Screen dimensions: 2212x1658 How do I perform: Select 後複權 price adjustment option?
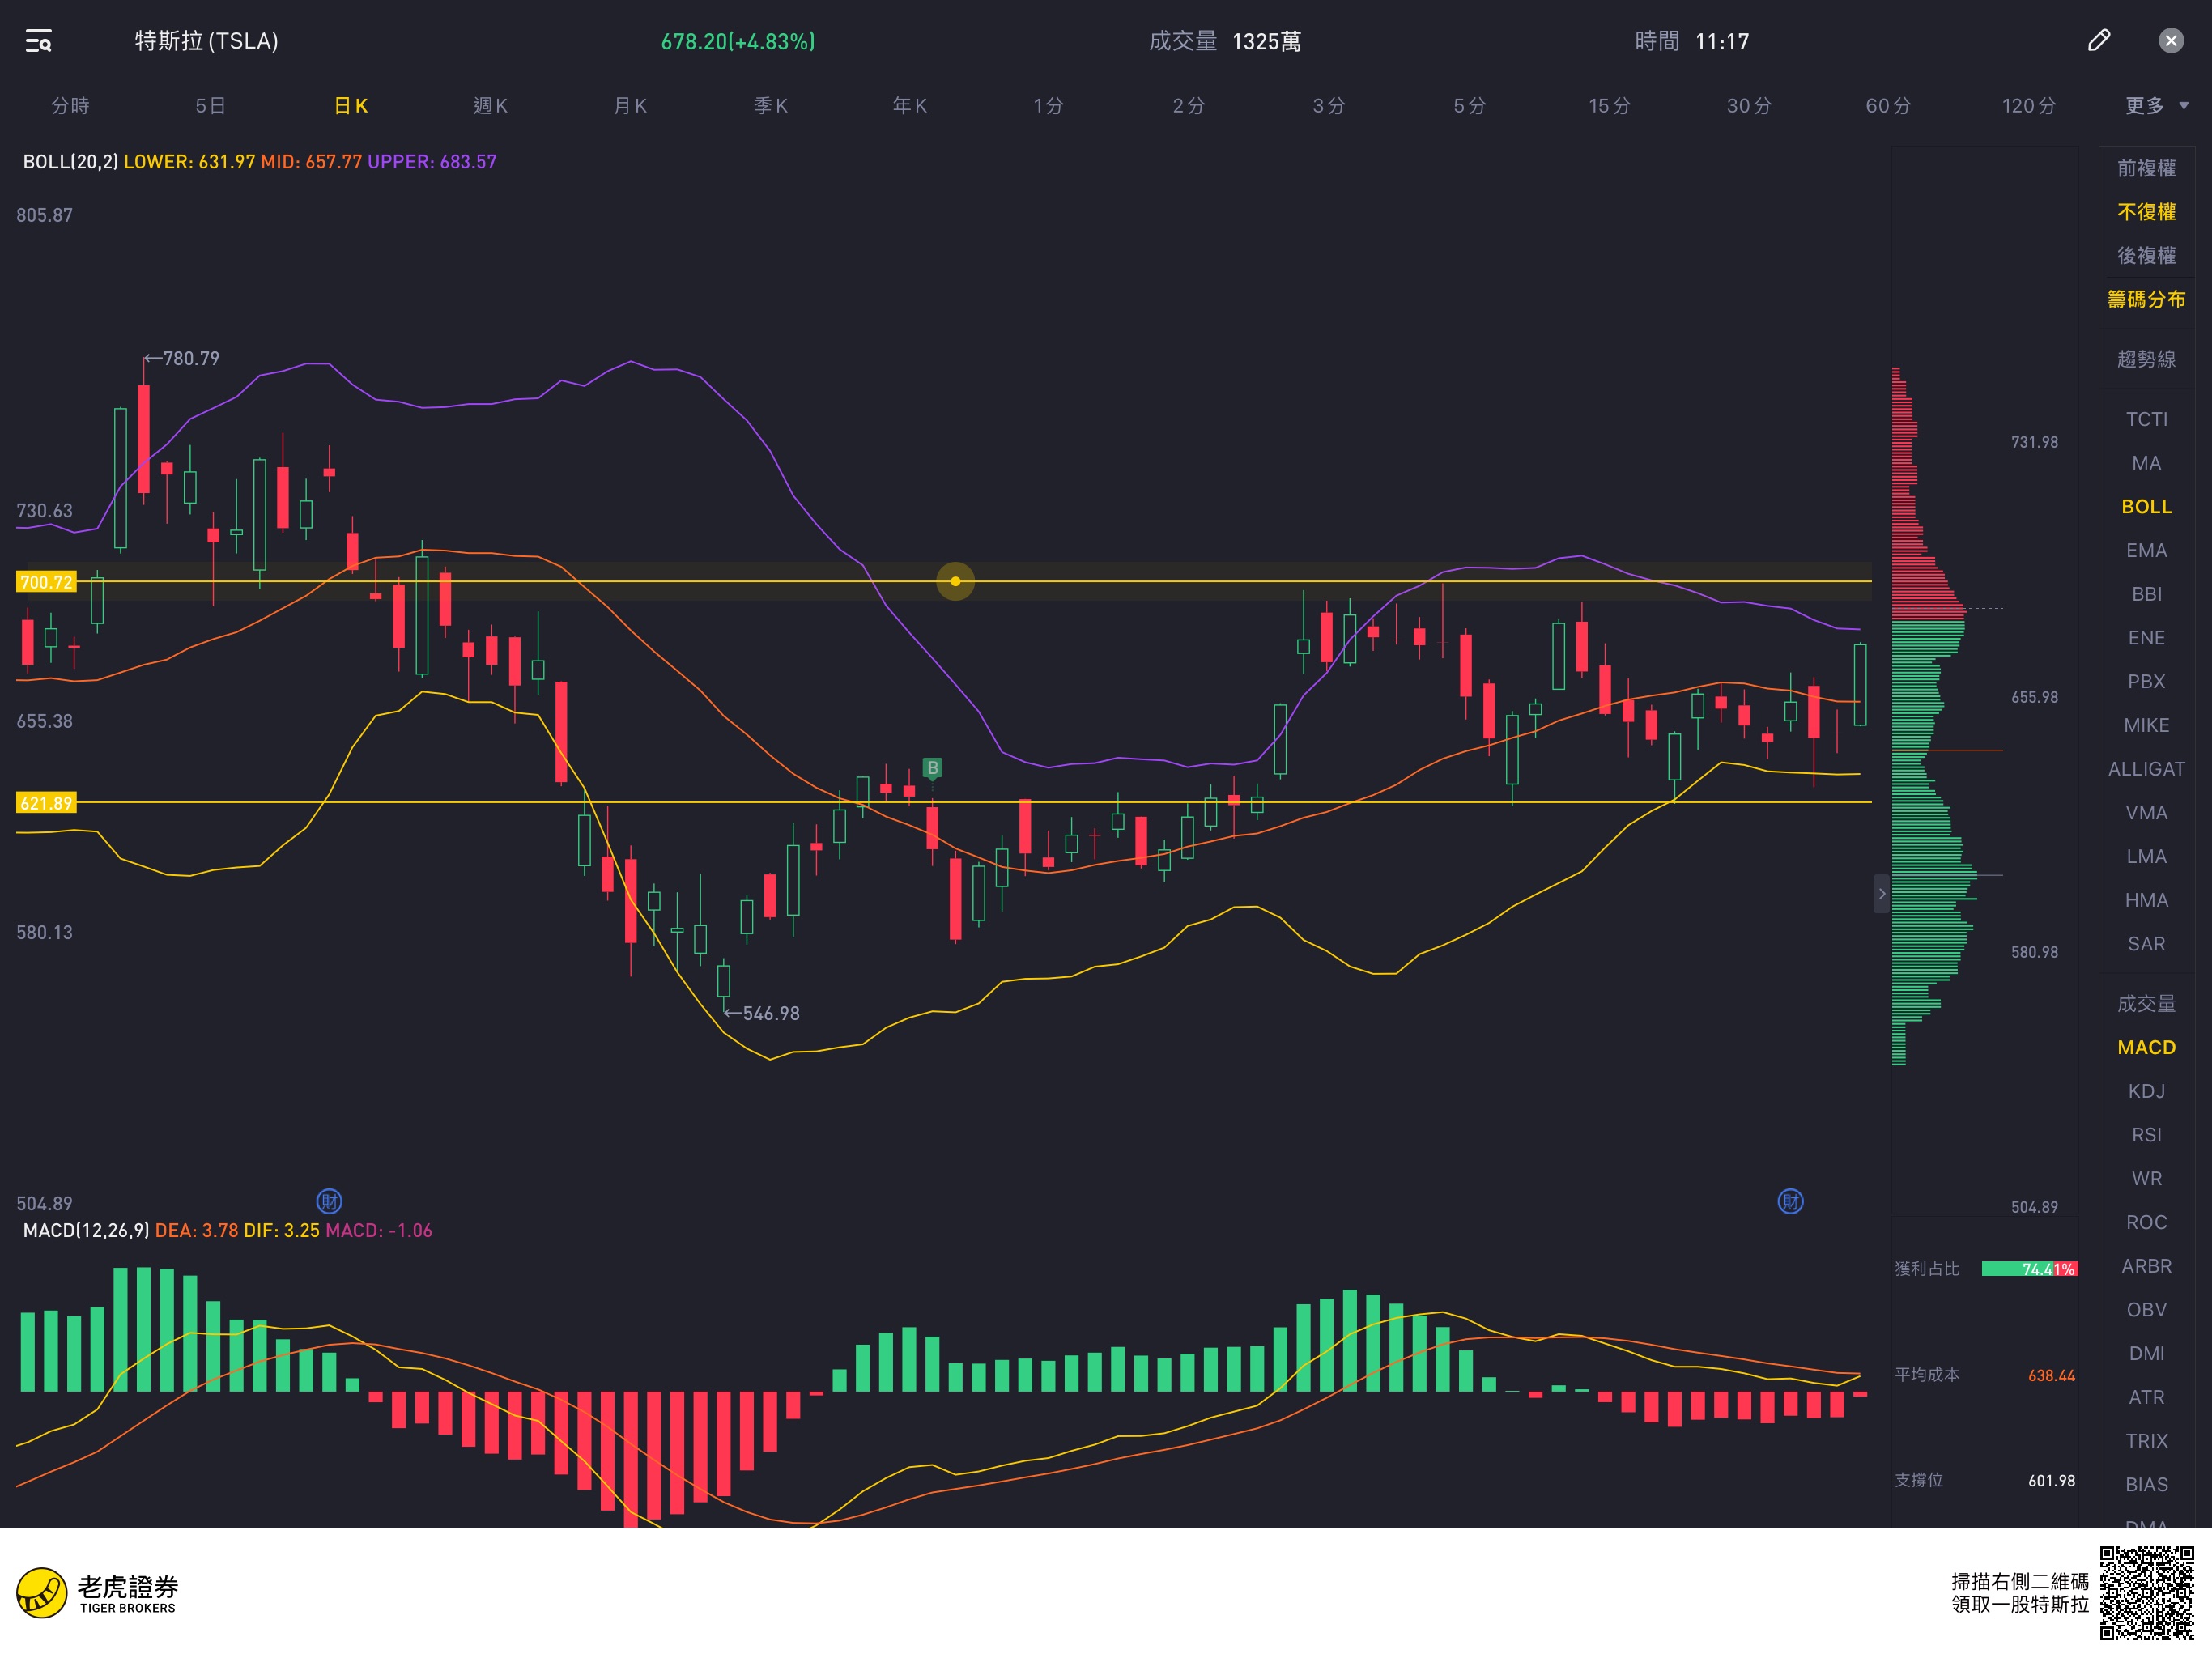2146,255
